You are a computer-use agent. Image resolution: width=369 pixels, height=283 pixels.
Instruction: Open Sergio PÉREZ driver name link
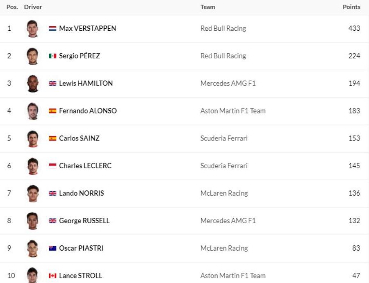tap(80, 56)
